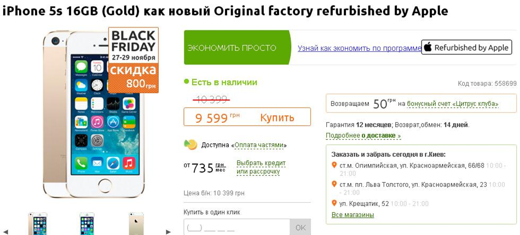Click the location pin for Олимпийская store
Viewport: 520px width, 235px height.
coord(334,165)
